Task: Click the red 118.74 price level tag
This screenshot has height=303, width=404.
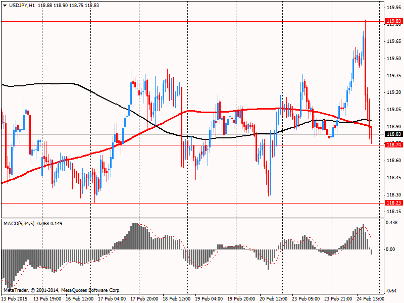Action: (x=393, y=145)
